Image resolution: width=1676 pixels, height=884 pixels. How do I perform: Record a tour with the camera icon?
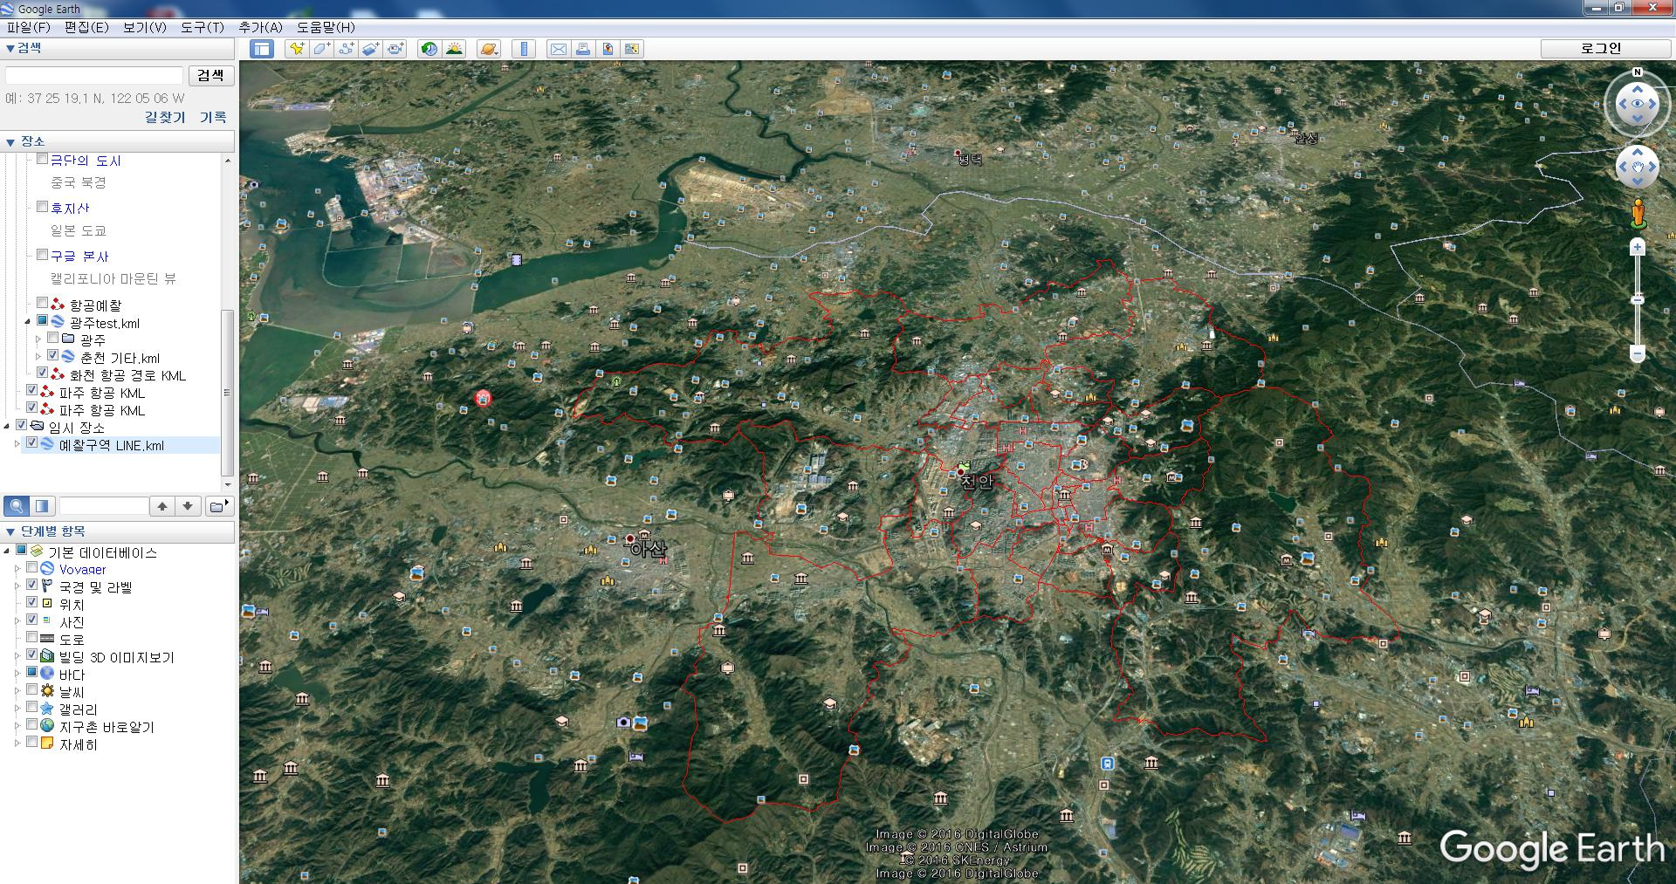395,49
